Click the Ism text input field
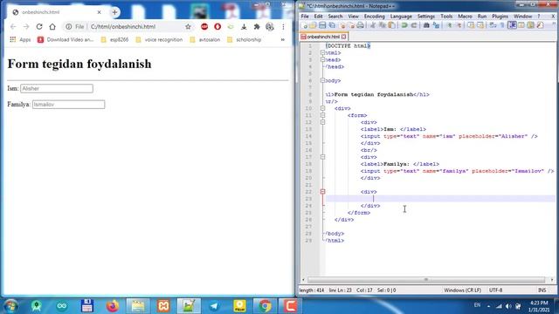 point(57,88)
